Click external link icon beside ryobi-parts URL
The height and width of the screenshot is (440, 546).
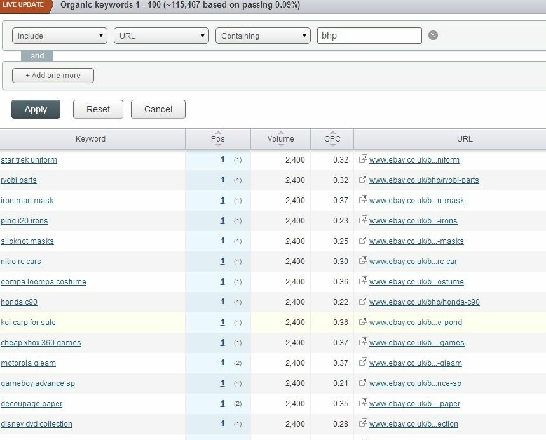coord(363,180)
